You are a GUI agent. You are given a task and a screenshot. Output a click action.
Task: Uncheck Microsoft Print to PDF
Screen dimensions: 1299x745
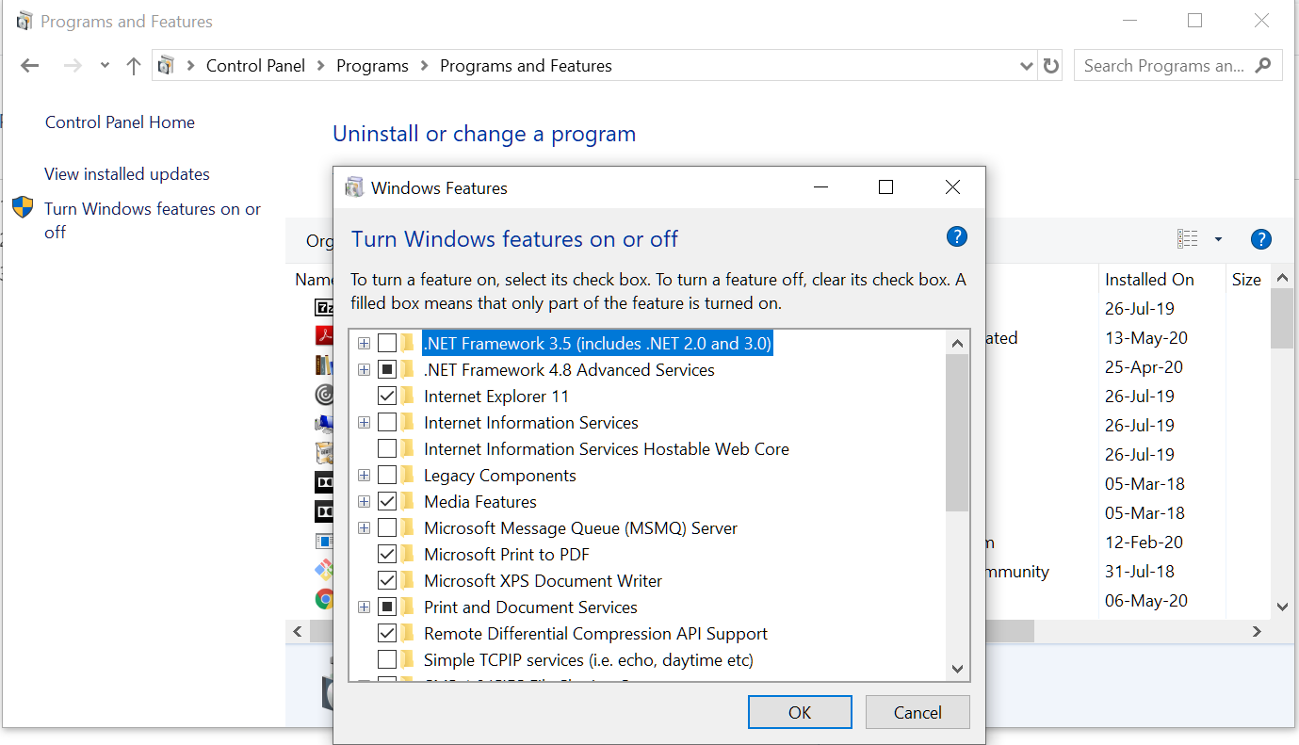(386, 554)
